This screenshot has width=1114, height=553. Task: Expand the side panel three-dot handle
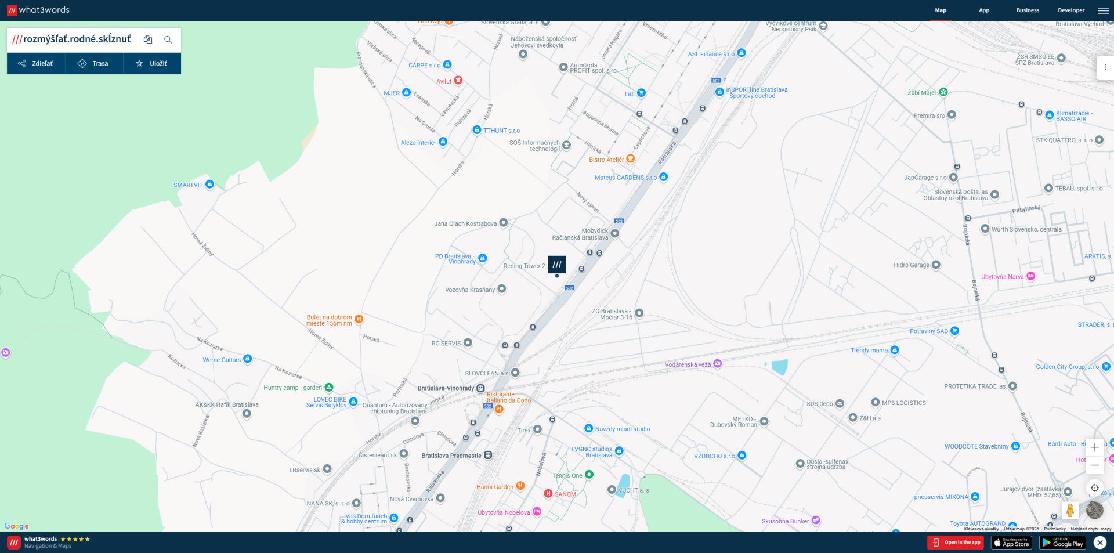(1105, 67)
